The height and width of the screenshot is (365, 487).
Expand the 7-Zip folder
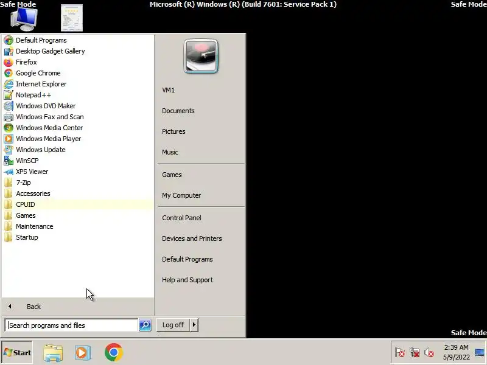coord(78,182)
